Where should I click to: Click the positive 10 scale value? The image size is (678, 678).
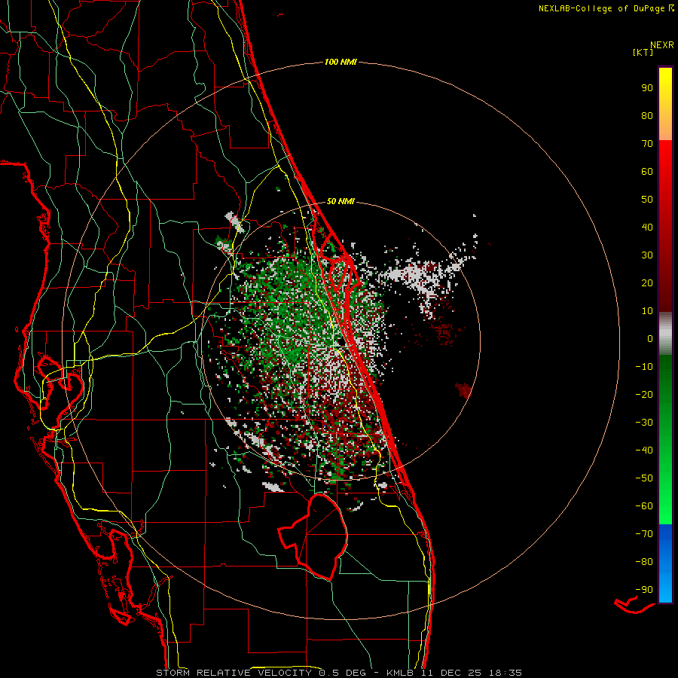tap(647, 311)
